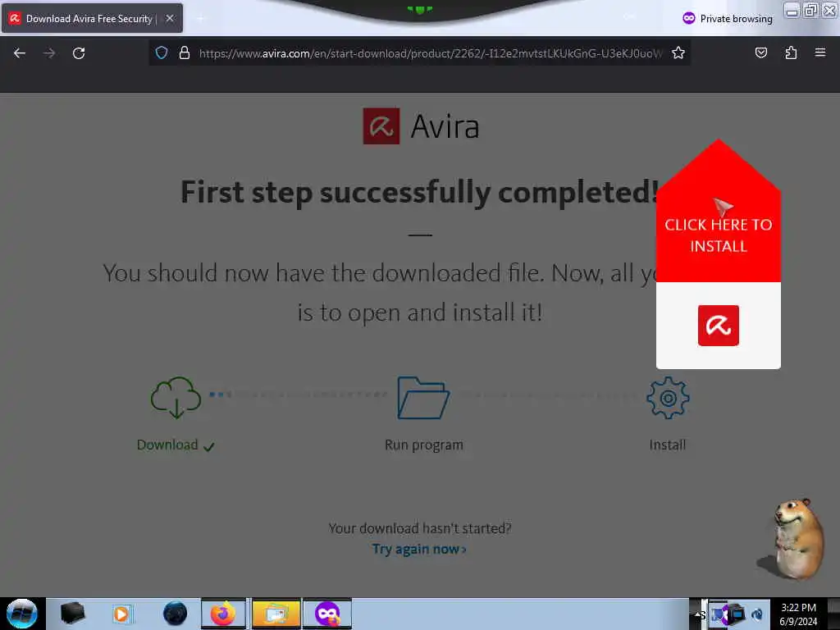840x630 pixels.
Task: Open the black box taskbar icon
Action: (72, 614)
